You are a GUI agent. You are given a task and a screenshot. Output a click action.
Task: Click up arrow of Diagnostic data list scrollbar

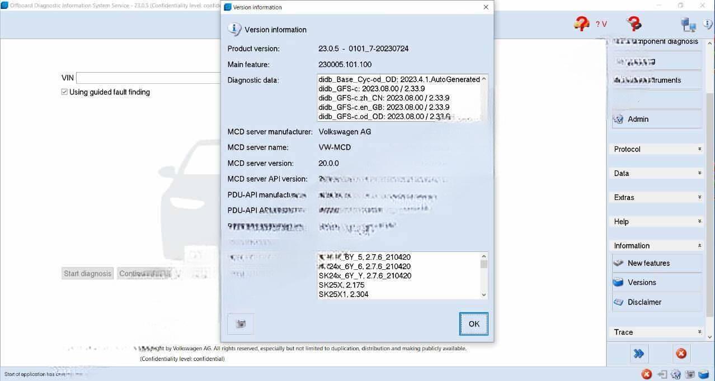point(483,79)
